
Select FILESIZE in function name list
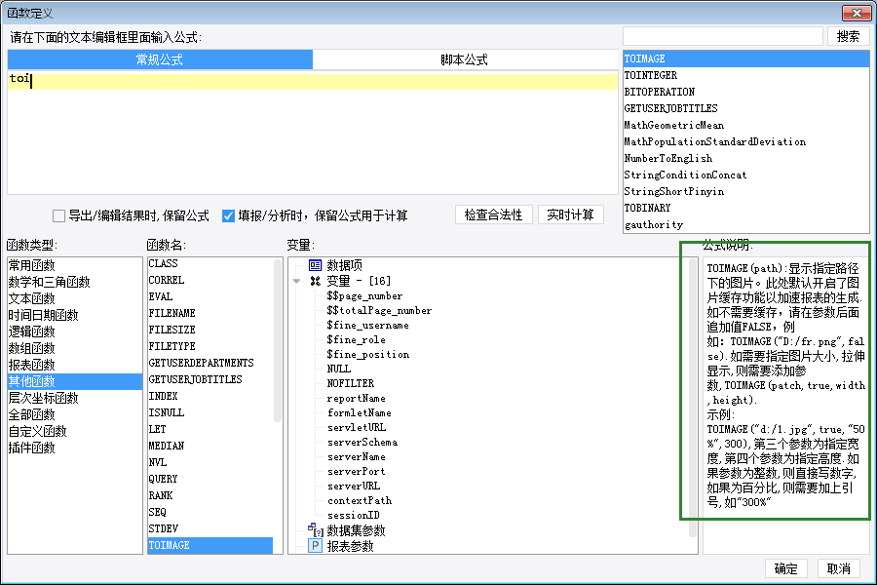click(x=210, y=330)
